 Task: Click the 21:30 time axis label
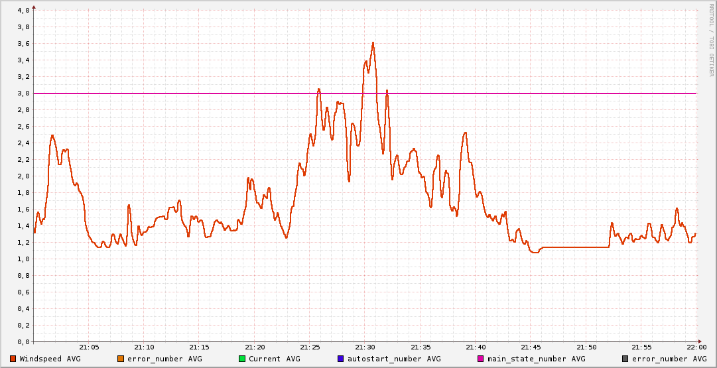(365, 347)
